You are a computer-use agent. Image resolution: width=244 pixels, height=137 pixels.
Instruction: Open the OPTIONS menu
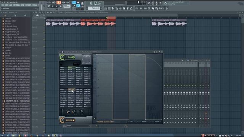point(28,5)
